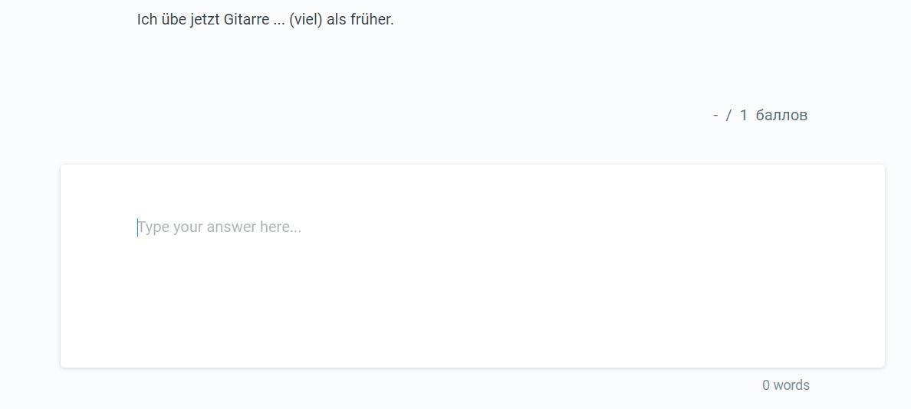Click the word "übe" in the question
The width and height of the screenshot is (911, 409).
click(173, 20)
